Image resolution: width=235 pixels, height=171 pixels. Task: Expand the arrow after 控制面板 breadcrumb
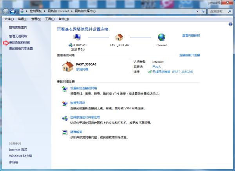pos(27,11)
